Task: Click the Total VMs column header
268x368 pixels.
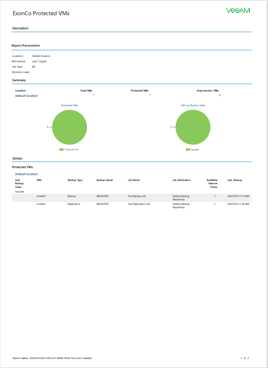Action: (x=86, y=91)
